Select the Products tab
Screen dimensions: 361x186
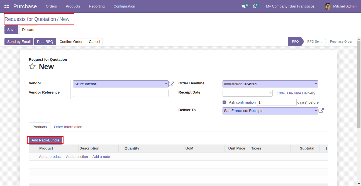(x=40, y=127)
